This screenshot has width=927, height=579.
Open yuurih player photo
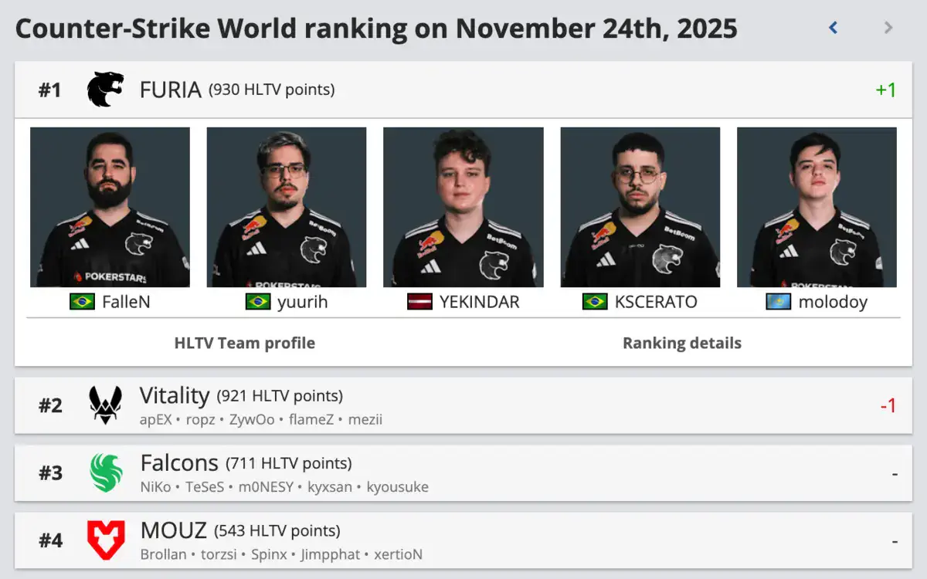[287, 207]
